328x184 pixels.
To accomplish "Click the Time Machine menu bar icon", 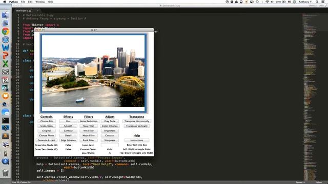I will (257, 2).
